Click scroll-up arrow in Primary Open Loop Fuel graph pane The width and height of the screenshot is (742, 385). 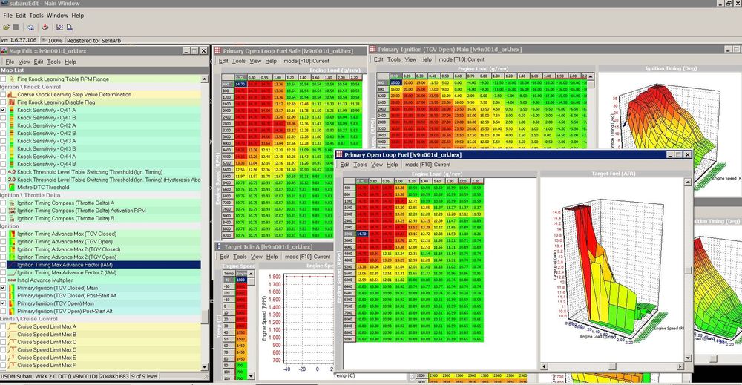click(688, 182)
